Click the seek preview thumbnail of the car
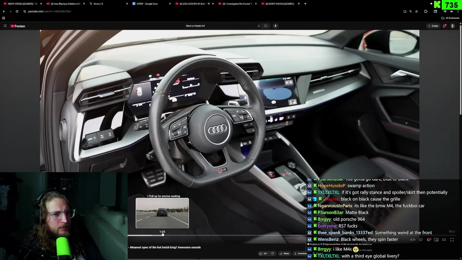 (162, 213)
